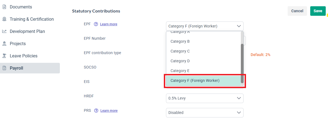Click the Leave Policies palm icon
The height and width of the screenshot is (121, 329).
4,56
